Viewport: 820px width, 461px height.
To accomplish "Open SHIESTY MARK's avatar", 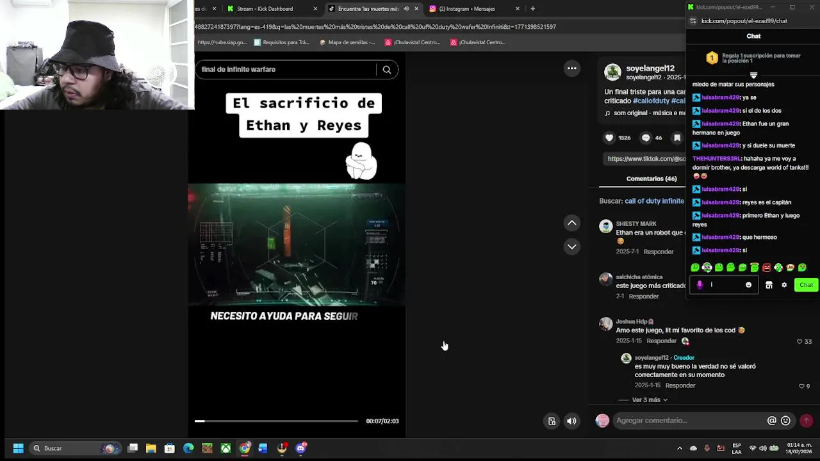I will tap(605, 227).
